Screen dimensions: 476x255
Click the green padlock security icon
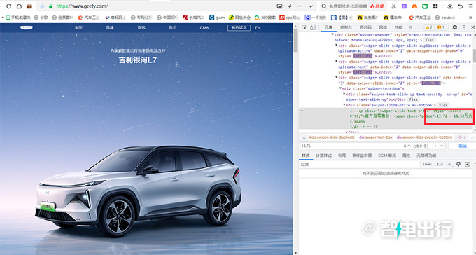click(x=51, y=6)
